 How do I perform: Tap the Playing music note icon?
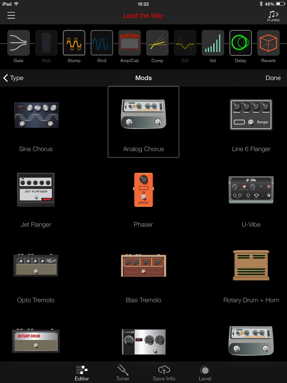click(273, 16)
